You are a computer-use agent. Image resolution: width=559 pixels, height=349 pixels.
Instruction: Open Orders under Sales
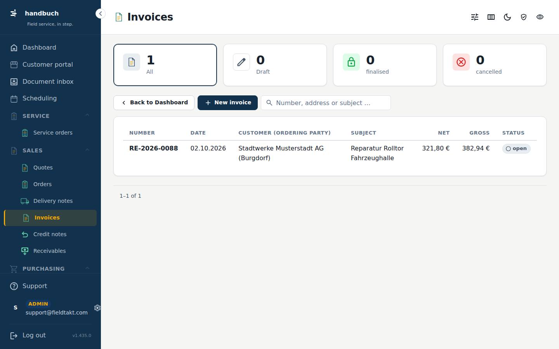click(x=50, y=184)
